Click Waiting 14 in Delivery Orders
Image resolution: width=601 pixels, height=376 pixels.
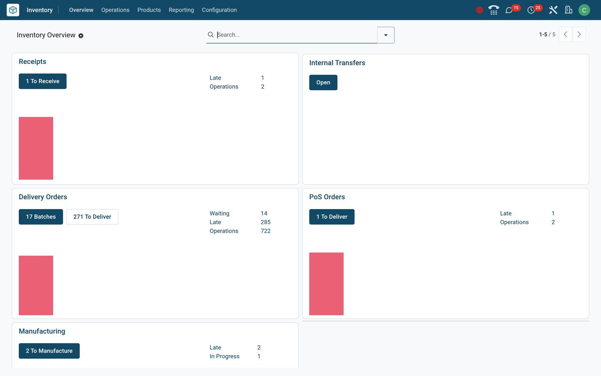pos(239,214)
